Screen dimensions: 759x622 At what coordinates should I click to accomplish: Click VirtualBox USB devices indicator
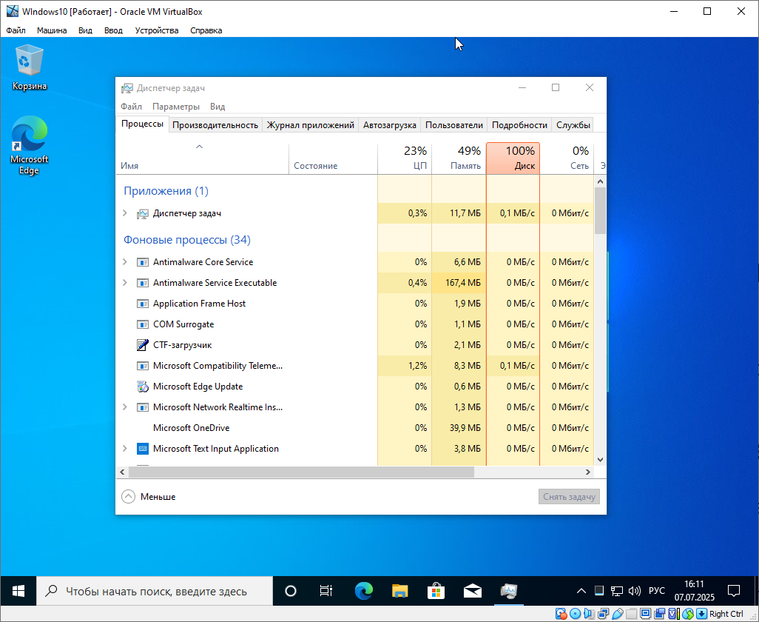tap(617, 614)
